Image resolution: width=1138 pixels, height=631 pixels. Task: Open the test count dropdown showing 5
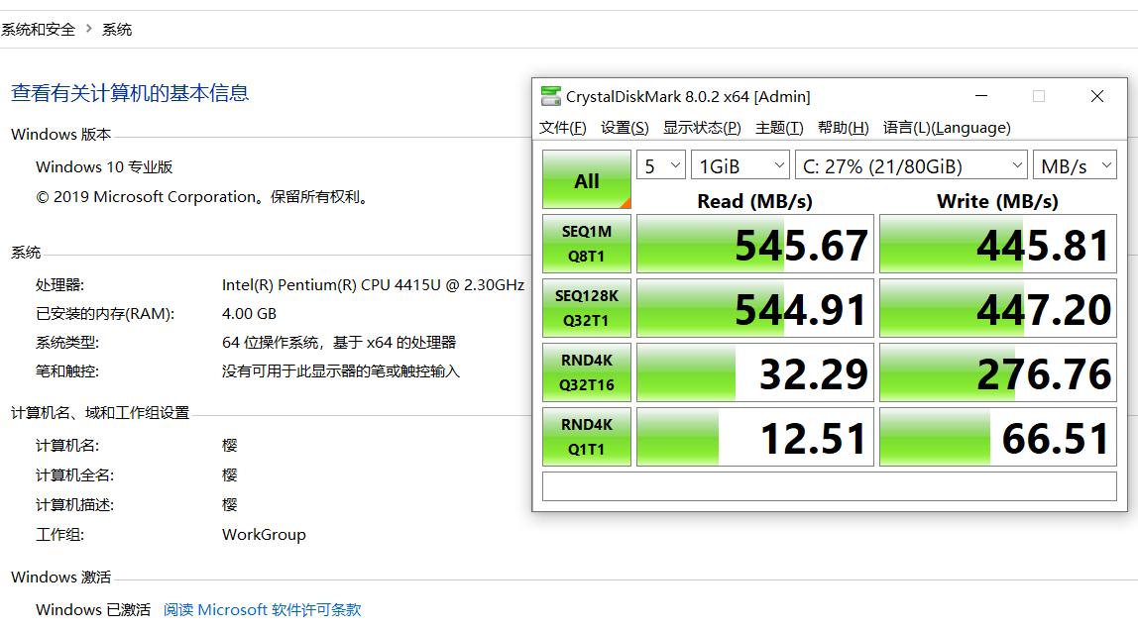(660, 164)
